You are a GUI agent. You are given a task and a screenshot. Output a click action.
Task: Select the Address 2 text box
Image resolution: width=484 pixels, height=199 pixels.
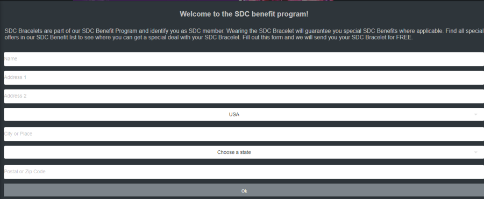point(244,96)
